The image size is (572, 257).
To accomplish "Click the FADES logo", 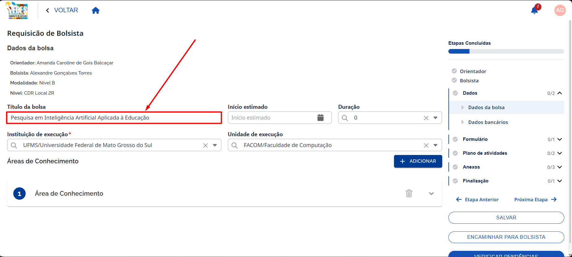I will [17, 10].
